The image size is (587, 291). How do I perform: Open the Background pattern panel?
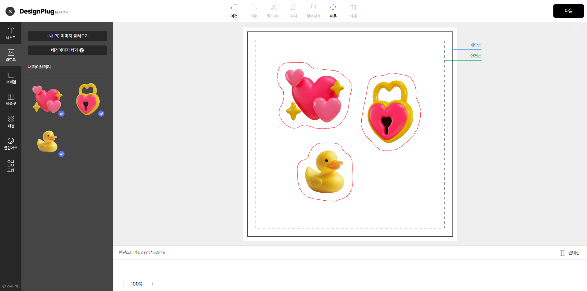tap(11, 122)
